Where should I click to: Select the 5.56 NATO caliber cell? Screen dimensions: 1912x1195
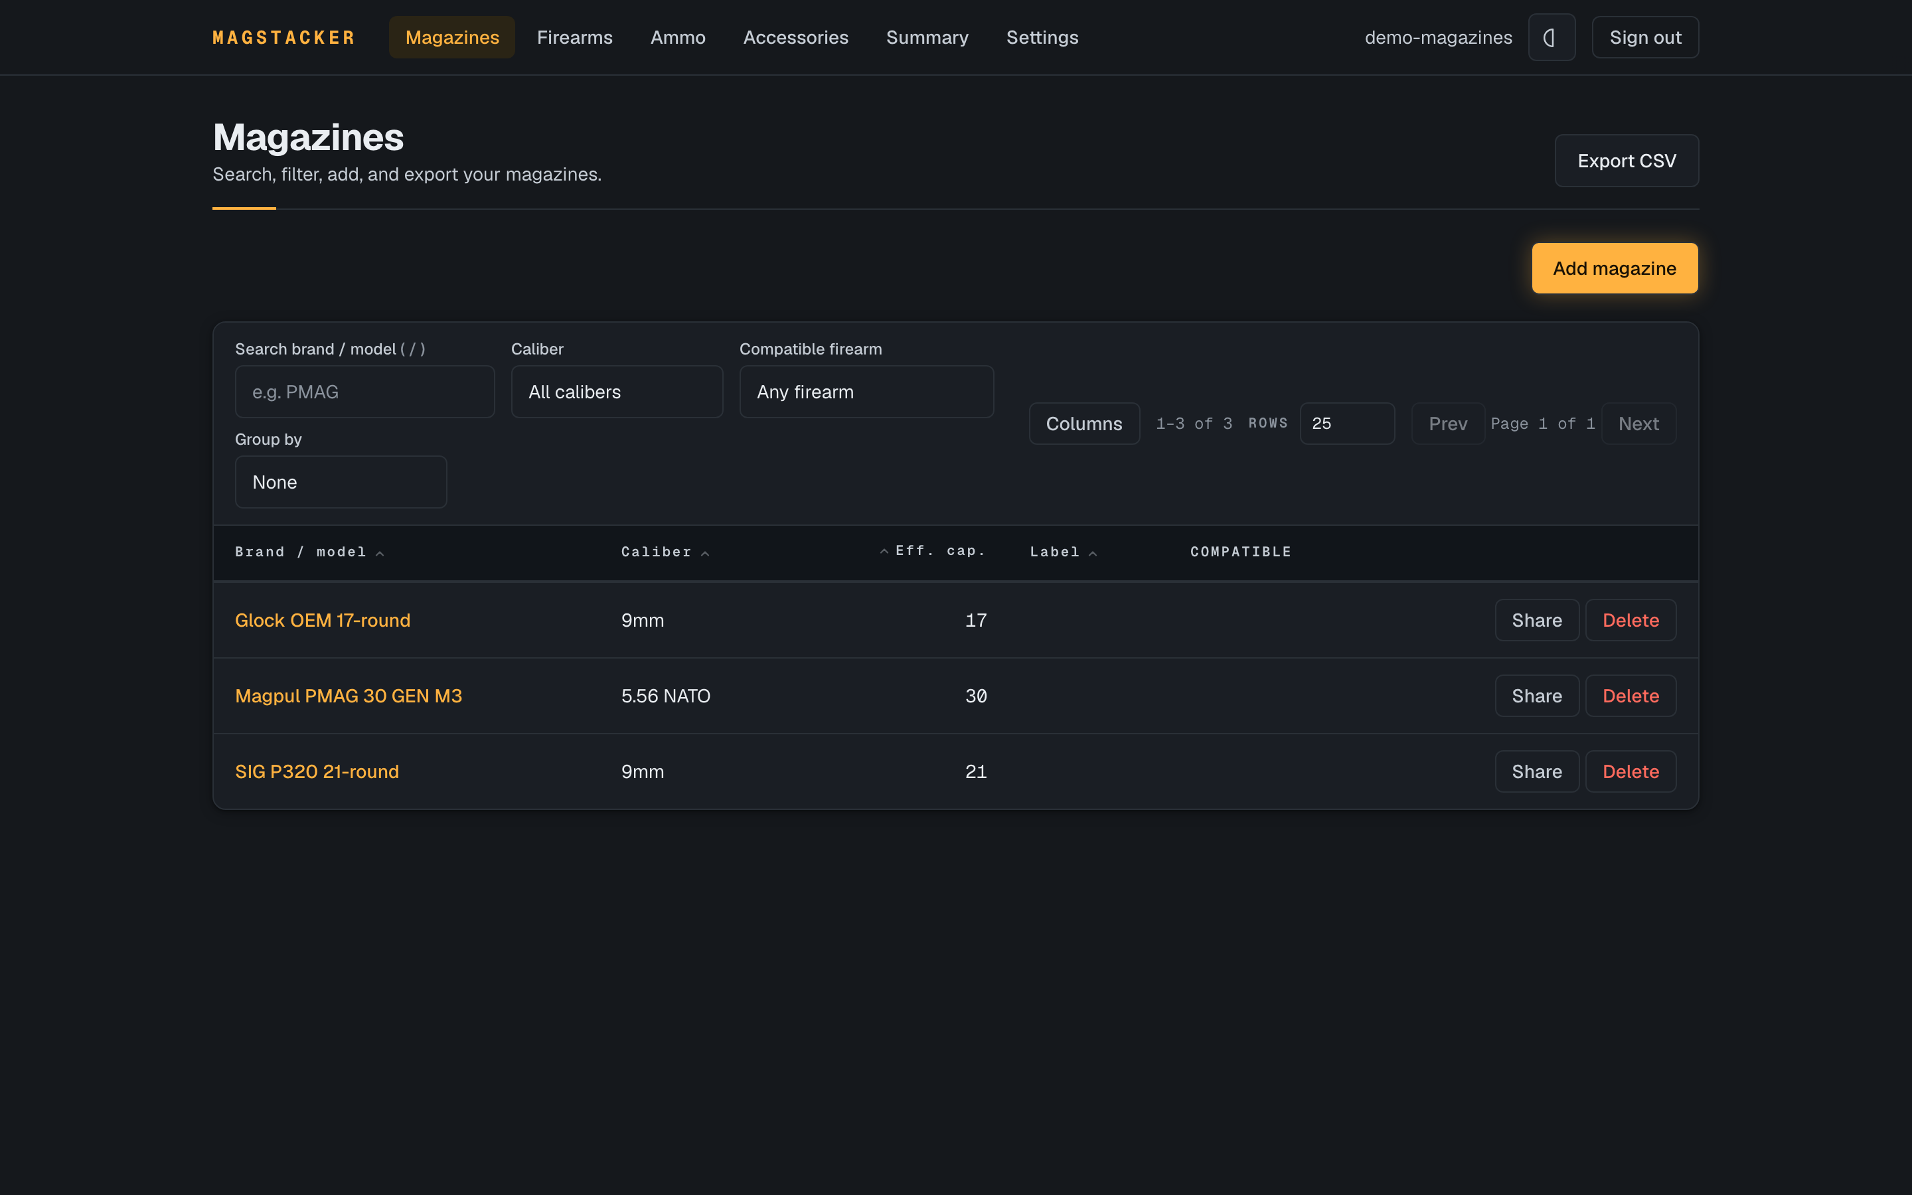[665, 696]
